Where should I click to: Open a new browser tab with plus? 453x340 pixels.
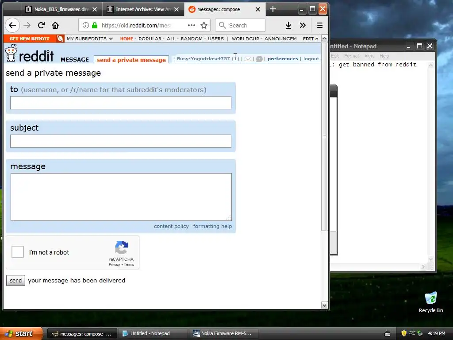tap(273, 9)
